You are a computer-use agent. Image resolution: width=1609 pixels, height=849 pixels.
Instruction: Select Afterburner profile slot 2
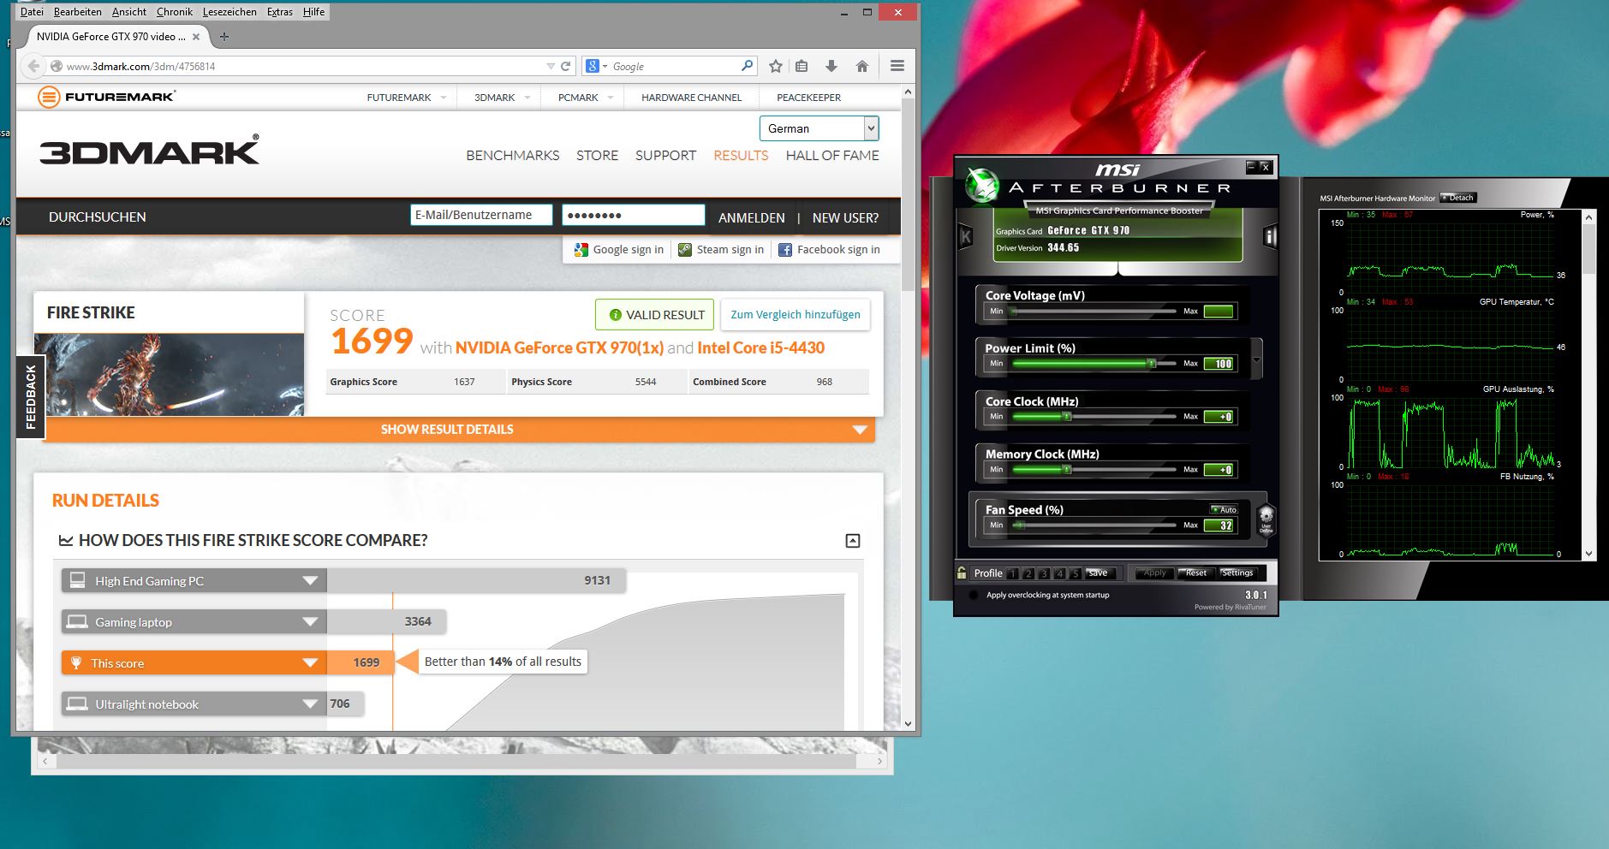click(1029, 573)
